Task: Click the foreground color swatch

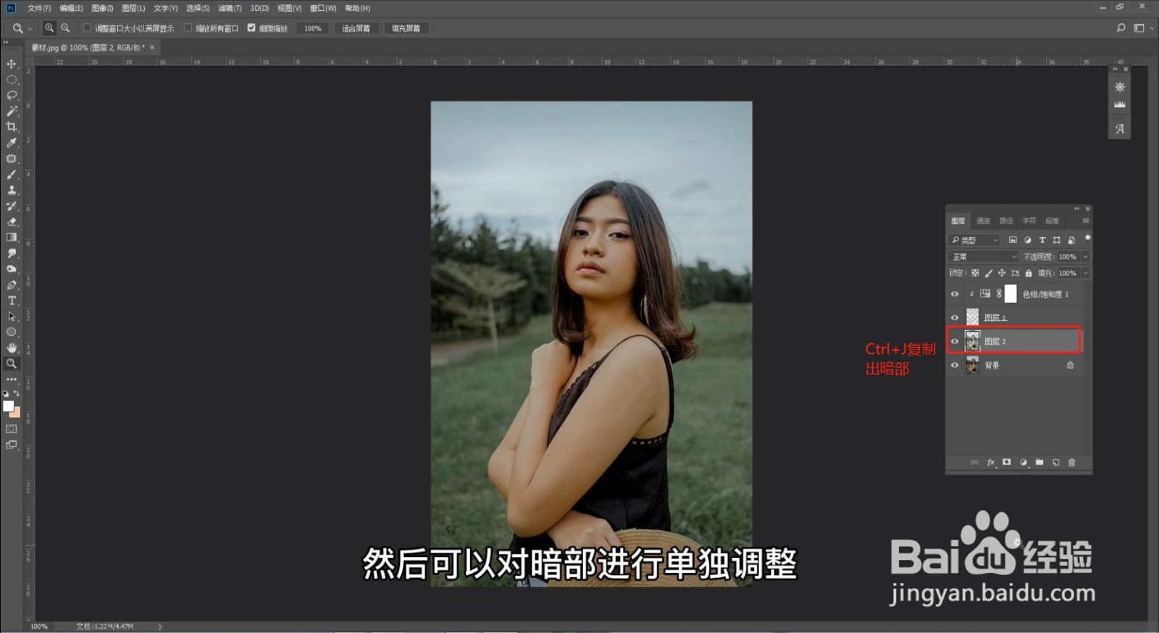Action: (x=8, y=406)
